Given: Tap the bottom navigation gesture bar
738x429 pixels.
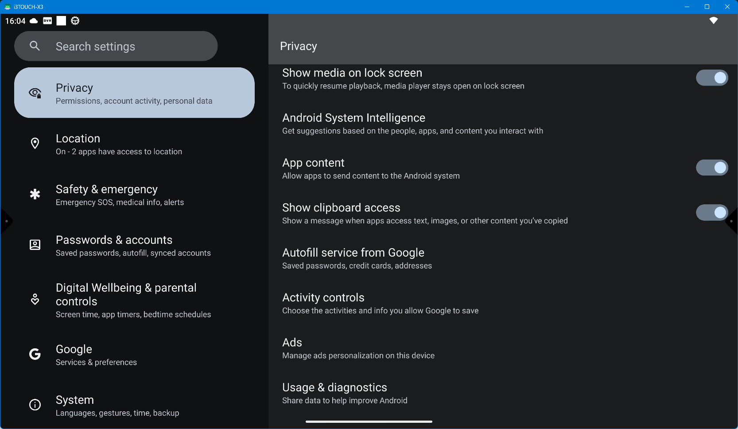Looking at the screenshot, I should pyautogui.click(x=369, y=421).
